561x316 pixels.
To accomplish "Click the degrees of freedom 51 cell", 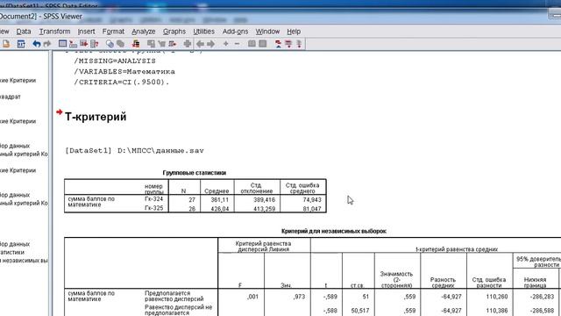I will pyautogui.click(x=366, y=297).
